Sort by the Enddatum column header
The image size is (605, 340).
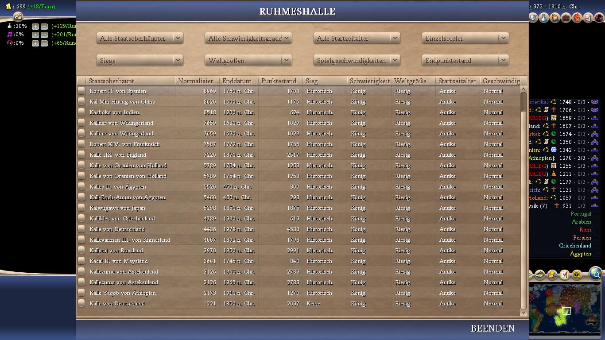(x=238, y=81)
